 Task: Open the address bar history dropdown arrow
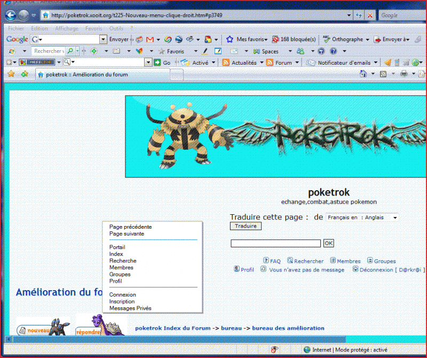coord(349,15)
